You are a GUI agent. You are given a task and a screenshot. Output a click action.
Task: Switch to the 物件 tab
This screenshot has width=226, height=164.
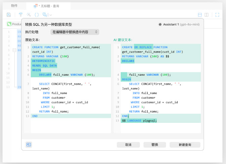click(x=14, y=6)
